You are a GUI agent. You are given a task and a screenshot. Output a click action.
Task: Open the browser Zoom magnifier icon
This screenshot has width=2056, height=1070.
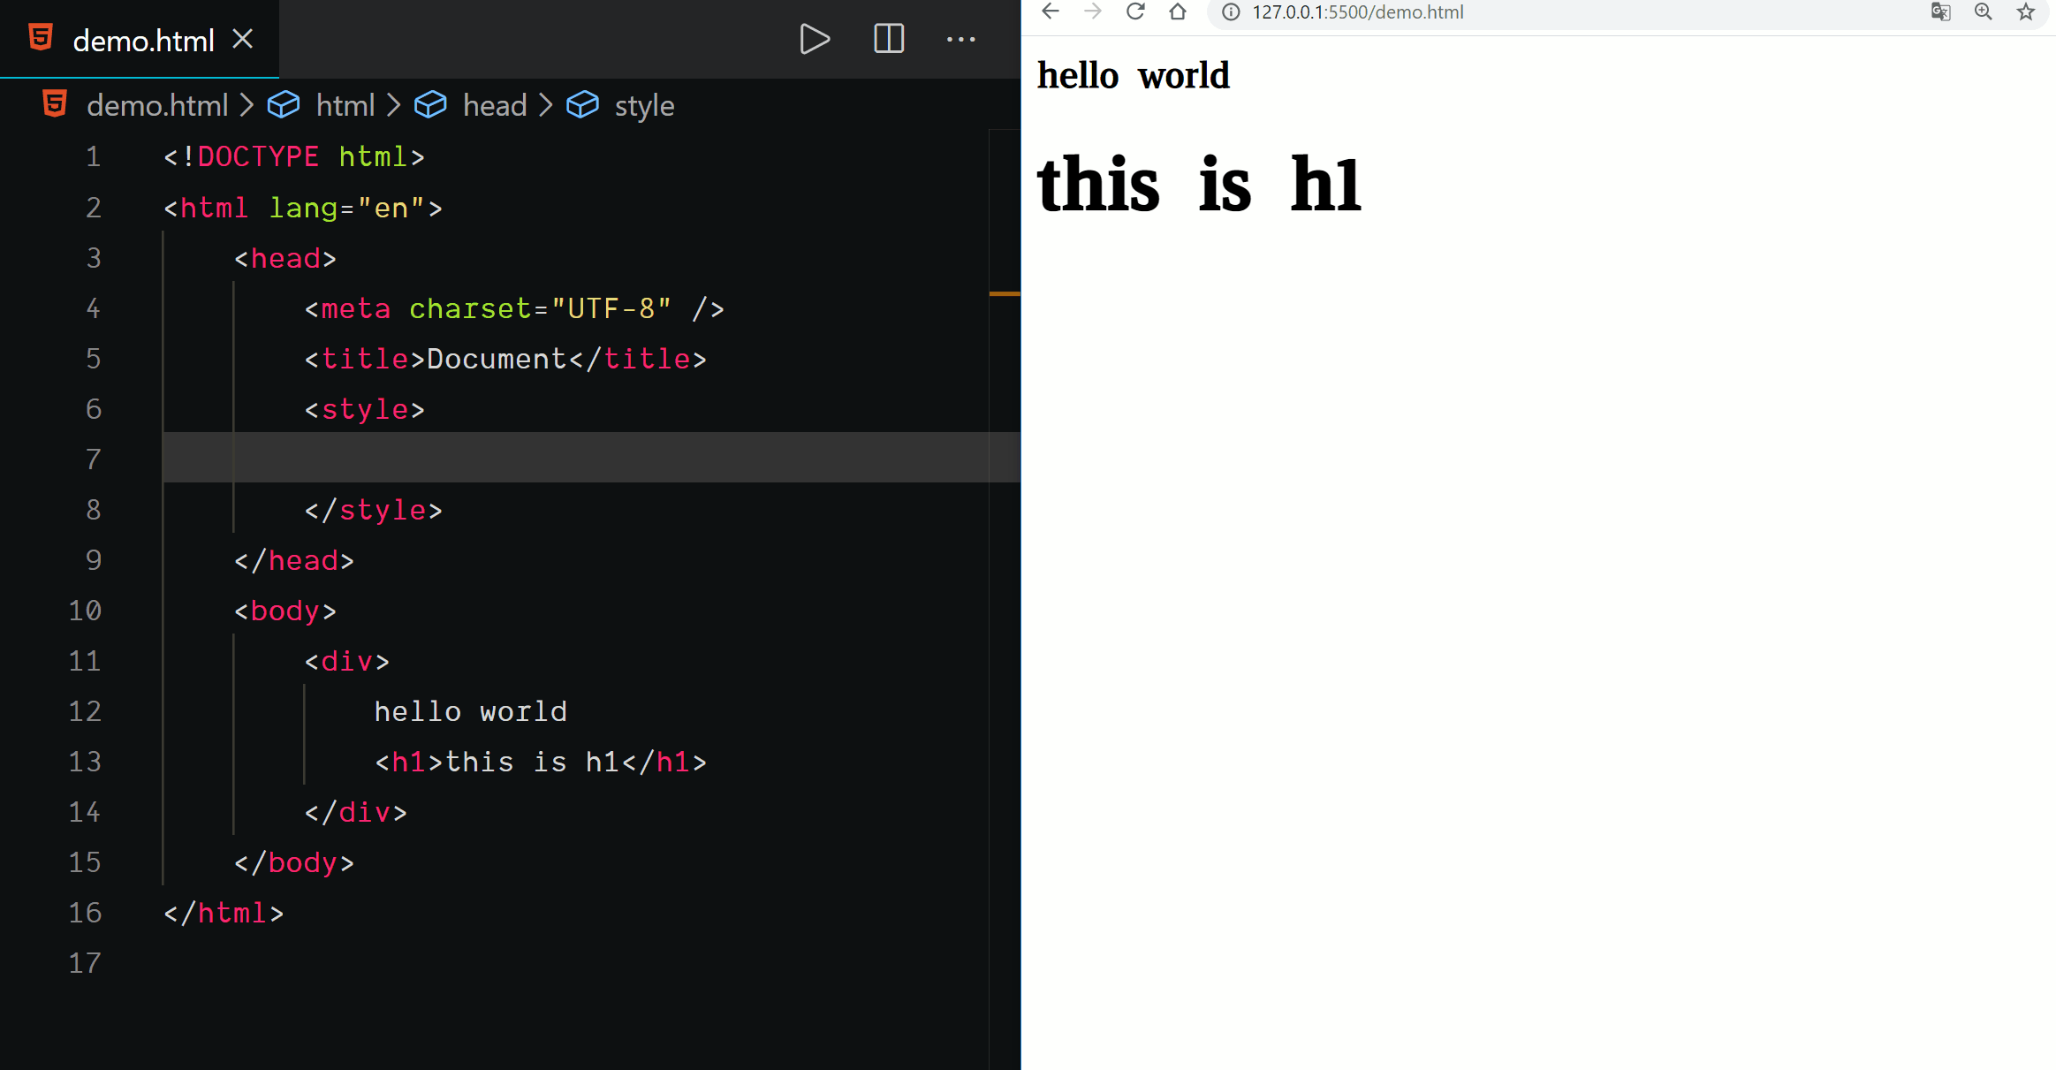1984,11
